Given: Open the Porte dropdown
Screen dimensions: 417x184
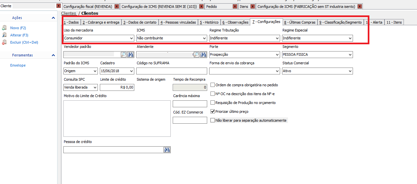Looking at the screenshot, I should pos(277,55).
